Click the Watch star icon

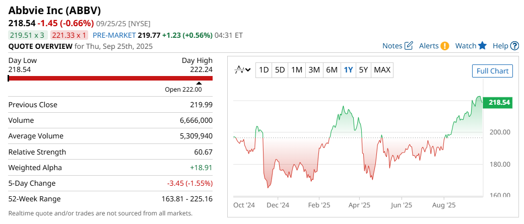482,46
